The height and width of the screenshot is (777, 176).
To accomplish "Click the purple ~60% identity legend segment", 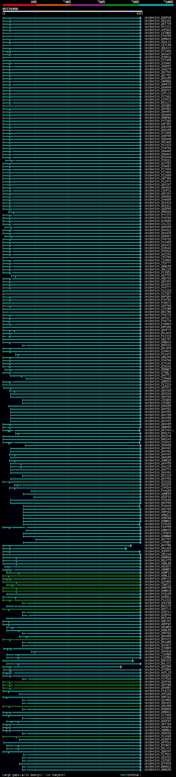I will (88, 5).
